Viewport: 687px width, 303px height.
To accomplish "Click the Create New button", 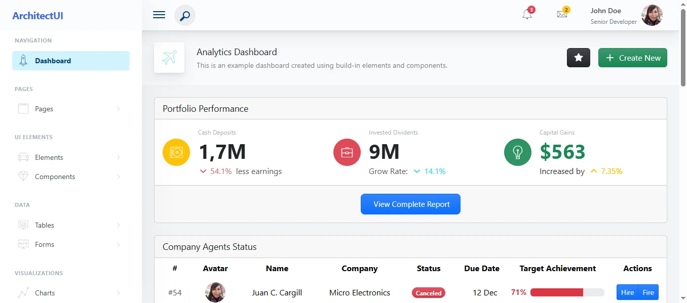I will coord(632,58).
